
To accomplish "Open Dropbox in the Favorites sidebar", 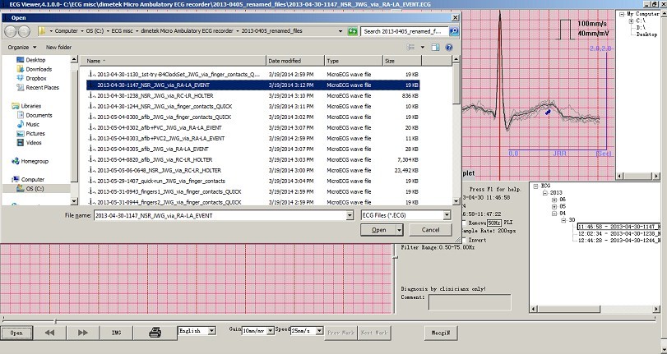I will (x=37, y=78).
